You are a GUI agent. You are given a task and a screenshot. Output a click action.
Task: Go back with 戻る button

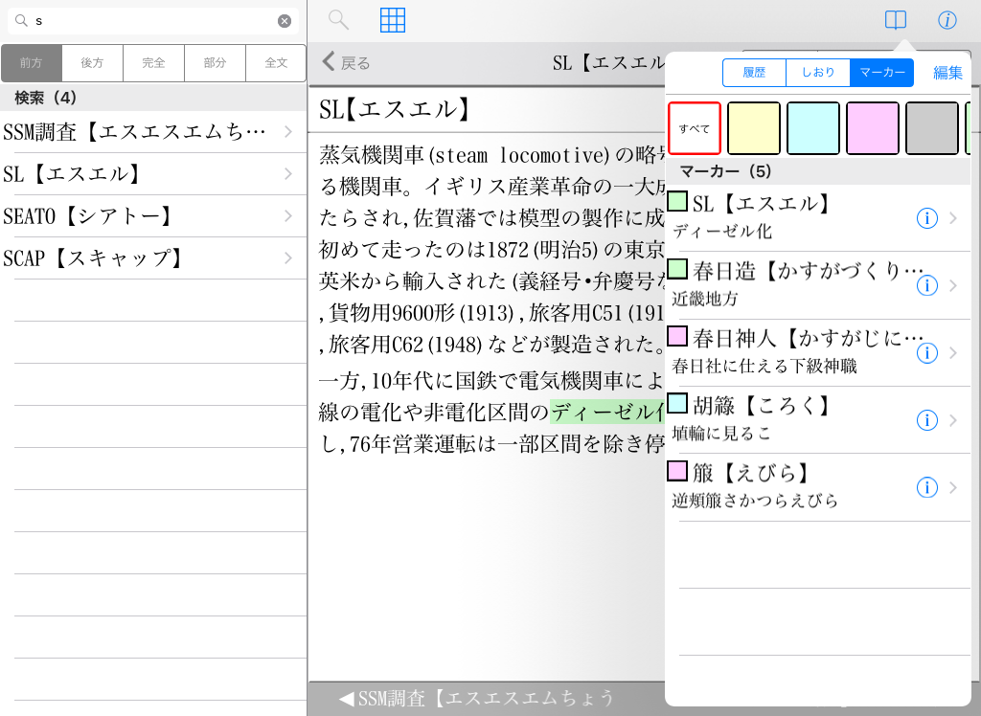click(x=347, y=63)
